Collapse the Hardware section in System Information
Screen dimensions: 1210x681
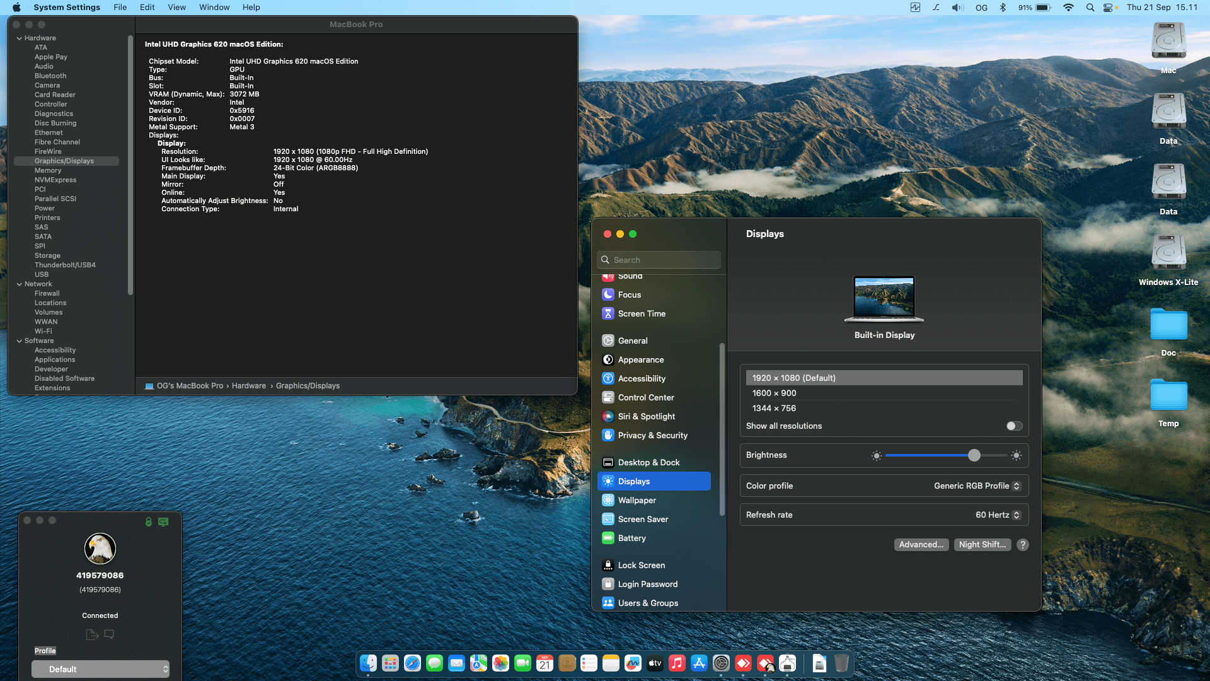point(20,38)
